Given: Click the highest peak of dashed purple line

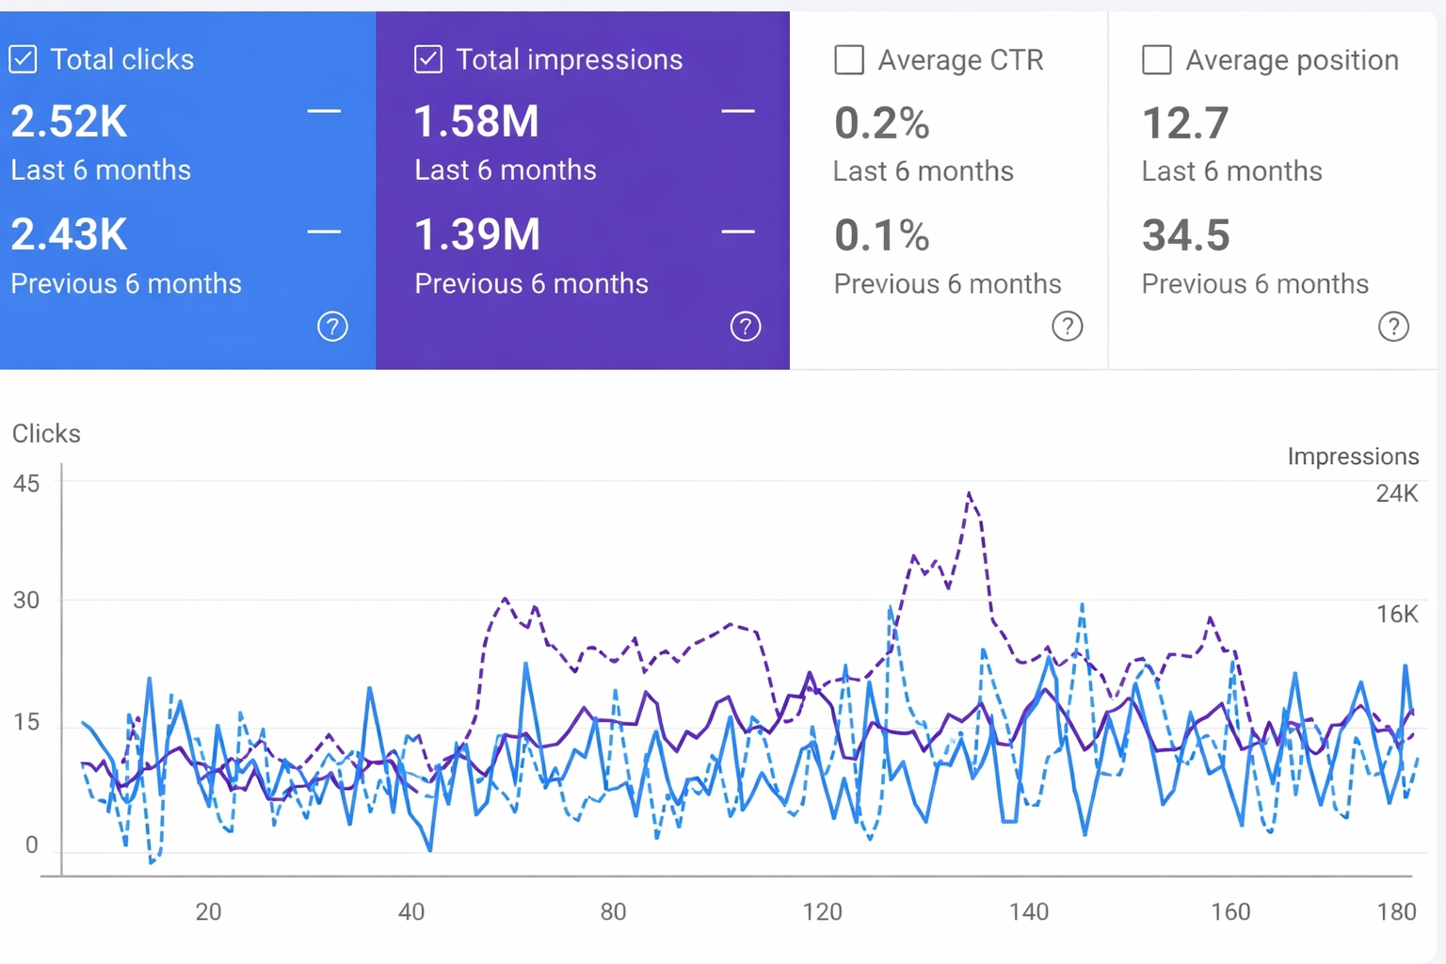Looking at the screenshot, I should coord(969,493).
